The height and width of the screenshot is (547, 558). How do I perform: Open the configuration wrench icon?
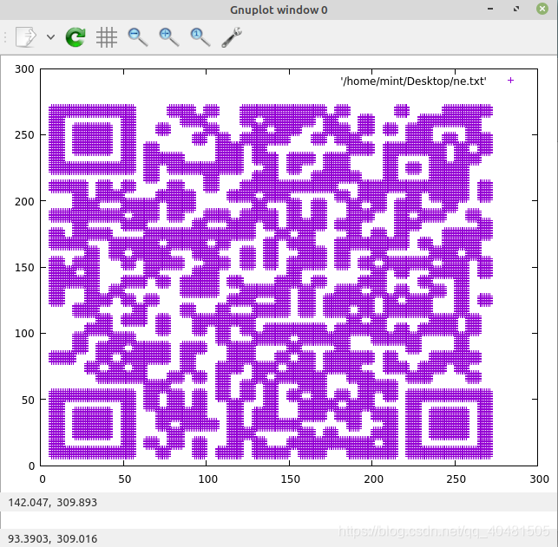232,37
